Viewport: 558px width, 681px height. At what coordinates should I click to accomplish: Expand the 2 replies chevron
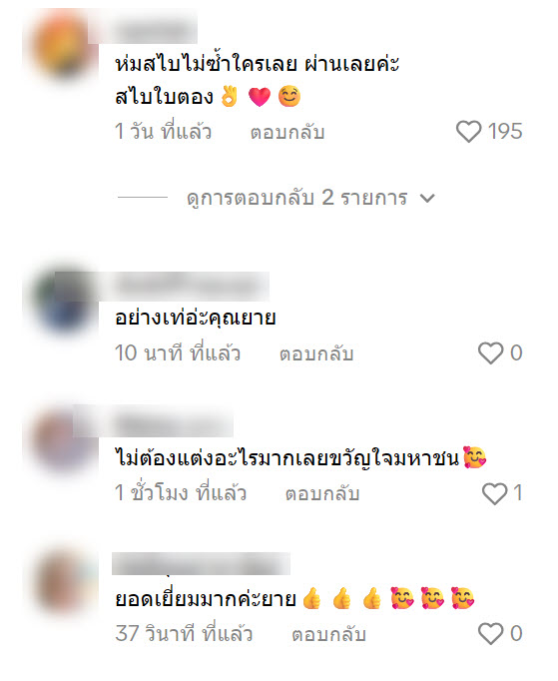pos(427,199)
